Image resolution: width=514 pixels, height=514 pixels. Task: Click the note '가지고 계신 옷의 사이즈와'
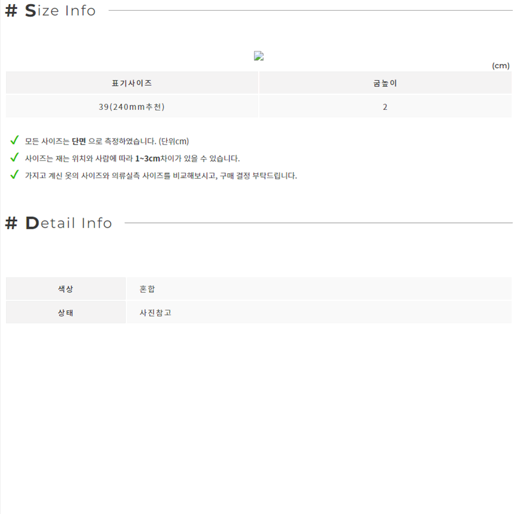[161, 176]
